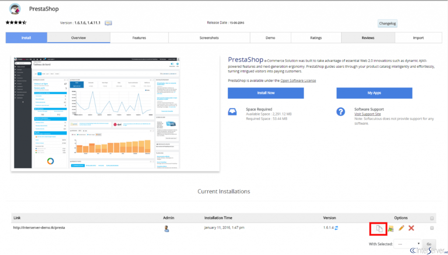The height and width of the screenshot is (255, 448).
Task: Switch to the Overview tab
Action: [79, 38]
